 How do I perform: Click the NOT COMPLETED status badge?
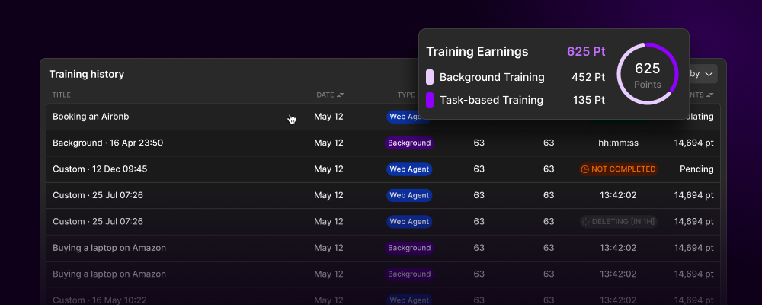point(619,169)
